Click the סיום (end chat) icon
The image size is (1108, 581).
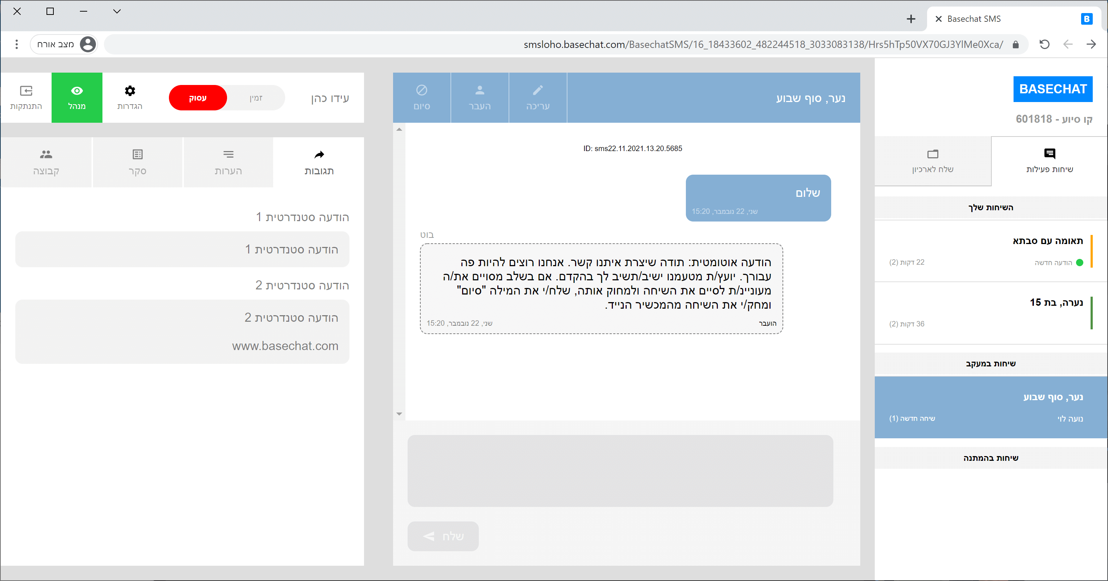(421, 90)
